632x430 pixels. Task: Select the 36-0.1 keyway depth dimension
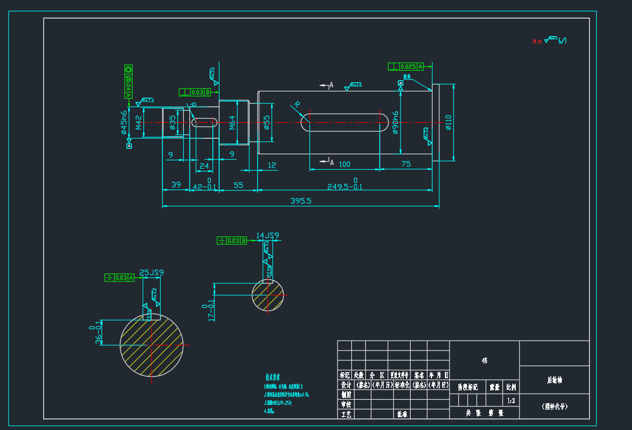click(96, 332)
